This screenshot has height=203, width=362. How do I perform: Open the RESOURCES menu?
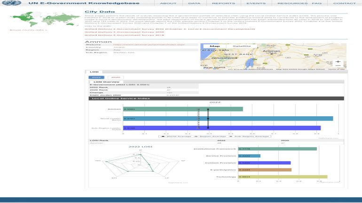(x=292, y=3)
